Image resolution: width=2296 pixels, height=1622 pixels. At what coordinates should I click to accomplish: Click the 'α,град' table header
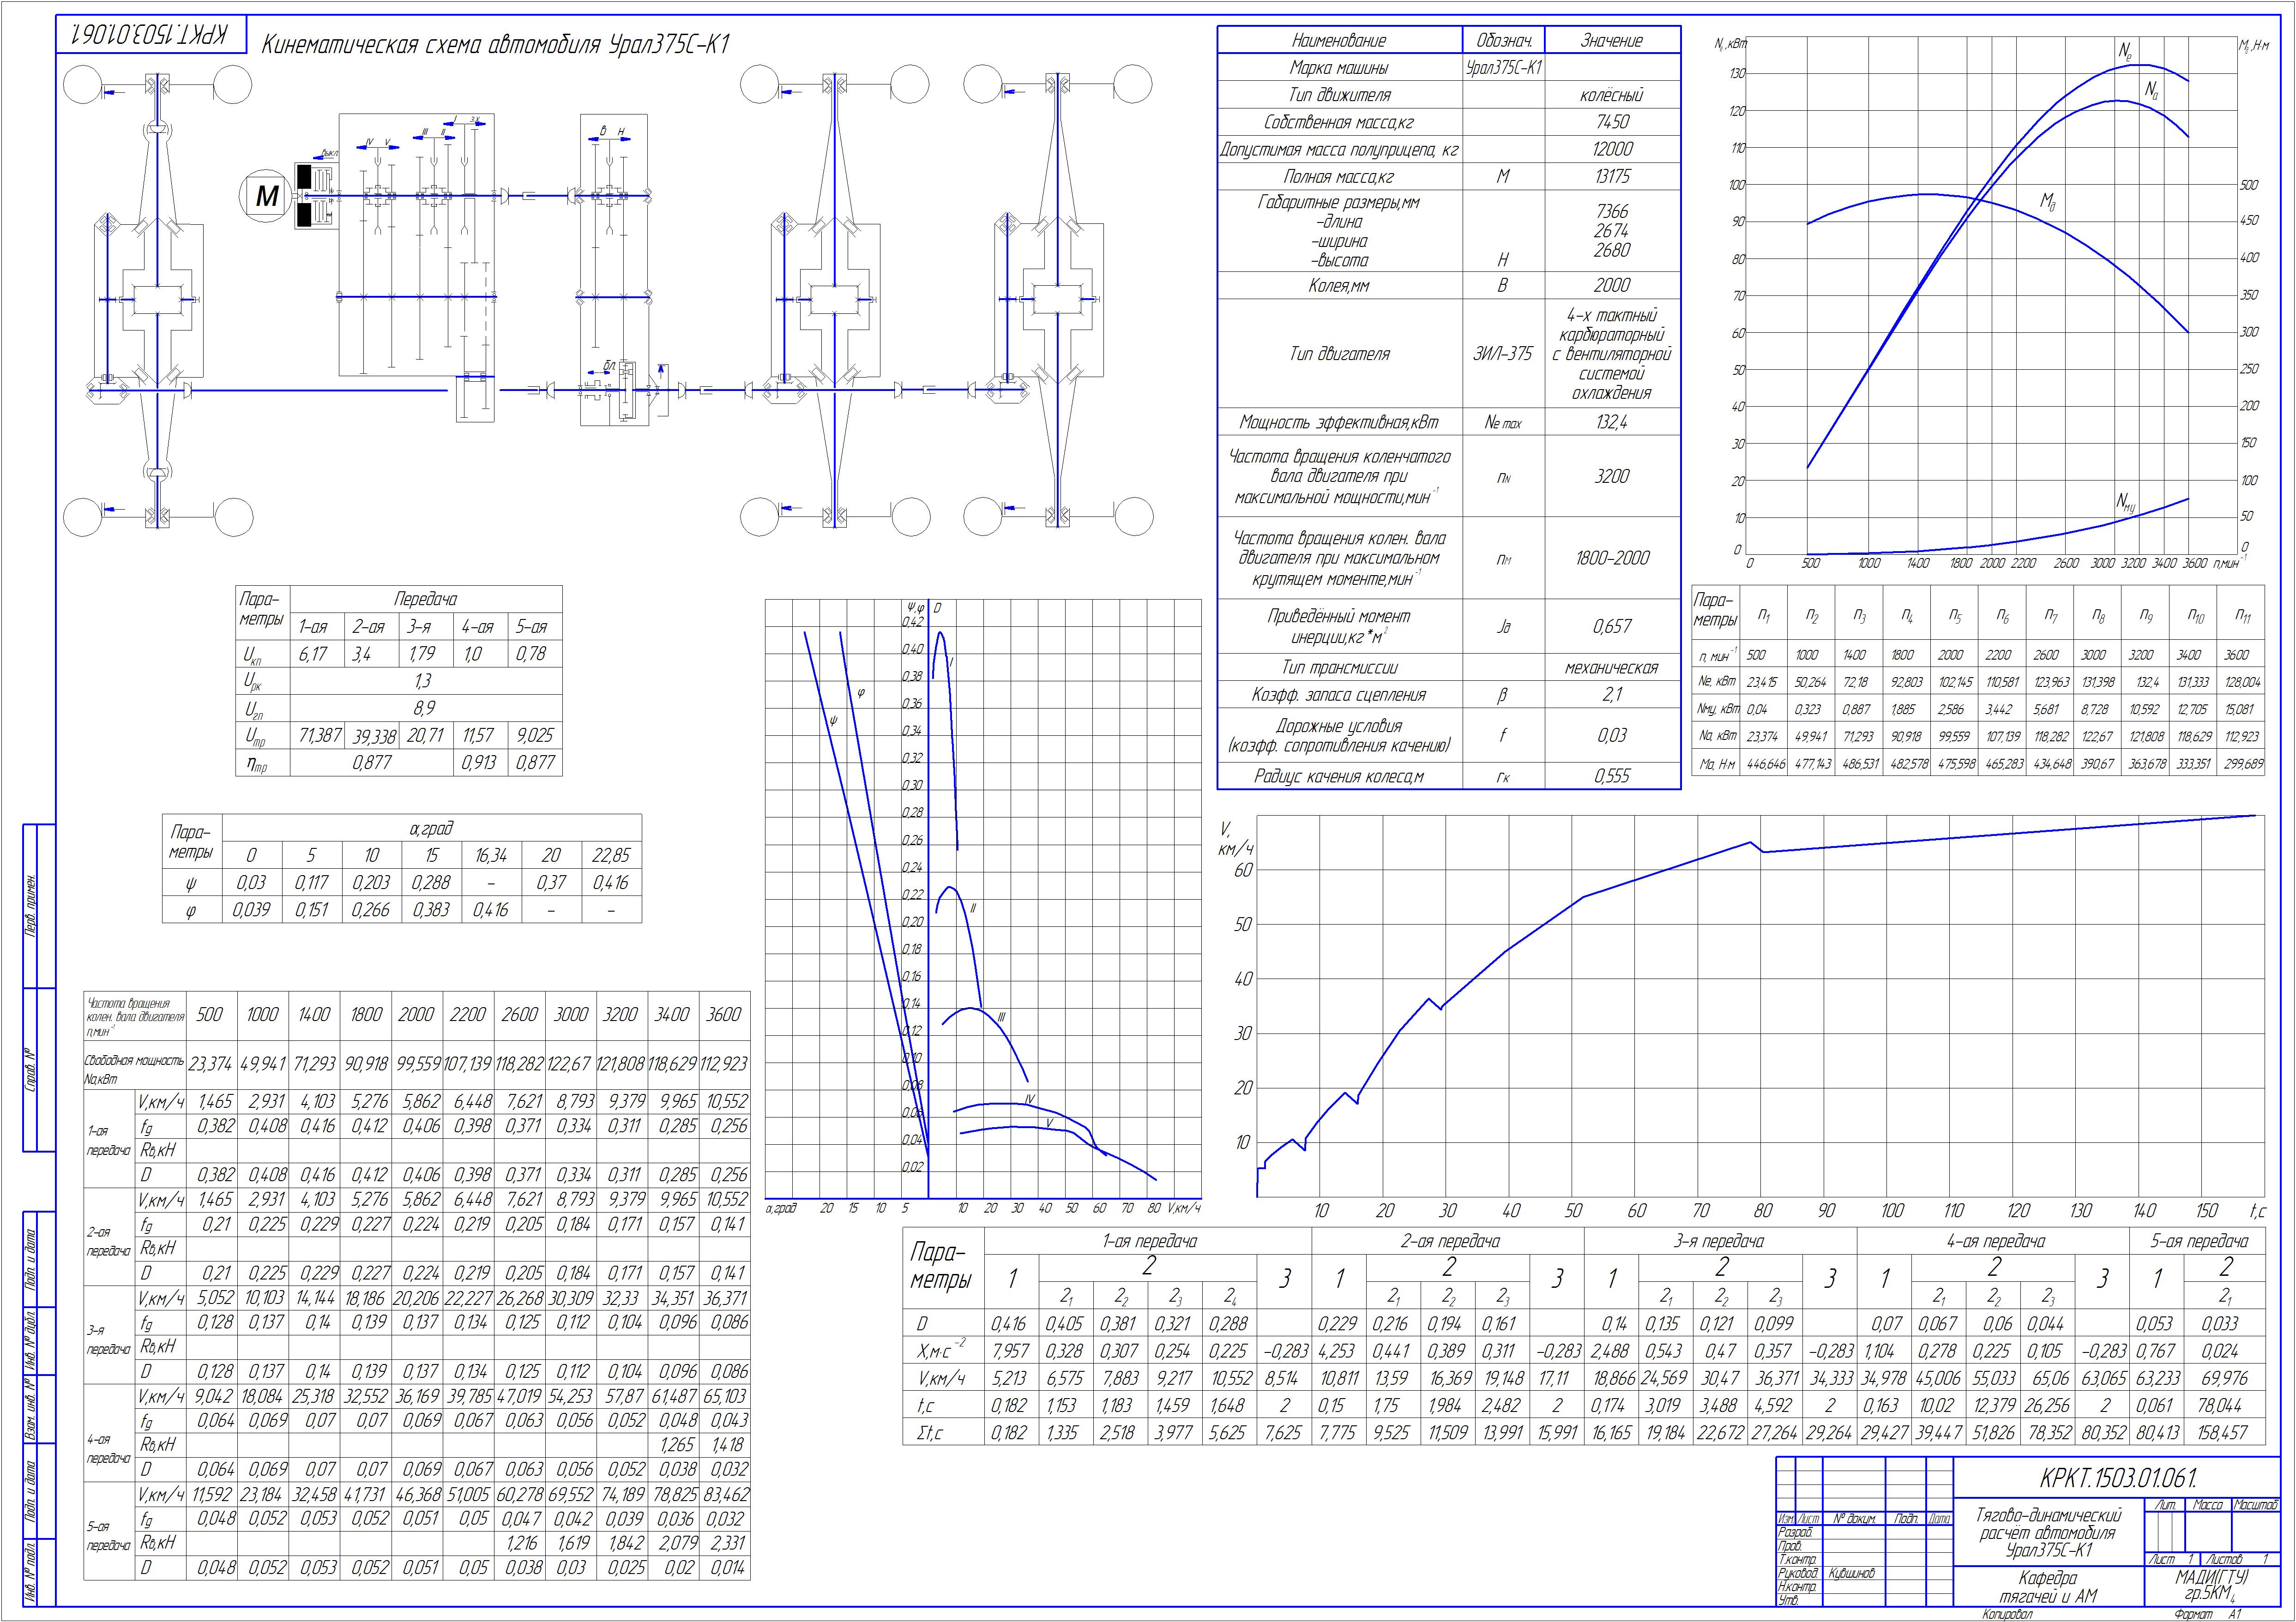[431, 828]
